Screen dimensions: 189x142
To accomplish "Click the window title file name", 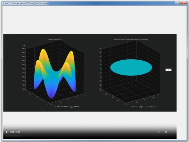I will point(27,3).
